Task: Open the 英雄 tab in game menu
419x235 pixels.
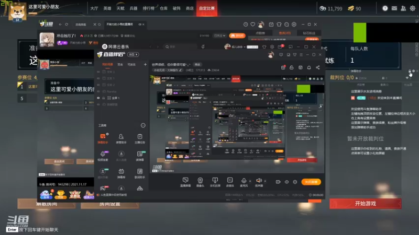Action: pos(107,8)
